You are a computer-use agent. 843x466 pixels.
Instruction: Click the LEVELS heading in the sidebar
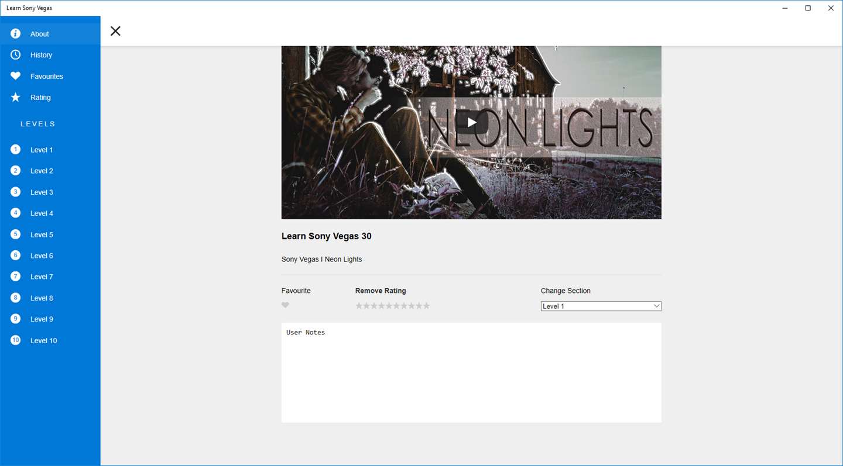tap(38, 124)
